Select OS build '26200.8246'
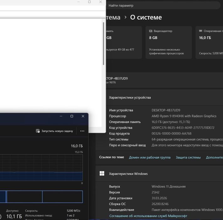 (160, 204)
